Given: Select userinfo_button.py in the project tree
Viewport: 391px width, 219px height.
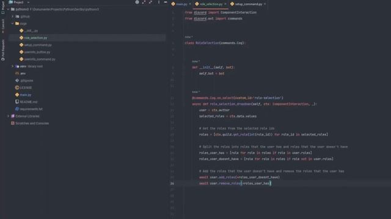Looking at the screenshot, I should [x=37, y=52].
